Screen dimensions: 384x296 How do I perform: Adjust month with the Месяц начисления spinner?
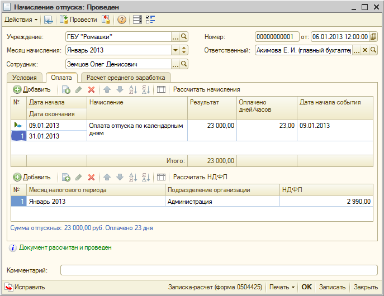pyautogui.click(x=184, y=50)
